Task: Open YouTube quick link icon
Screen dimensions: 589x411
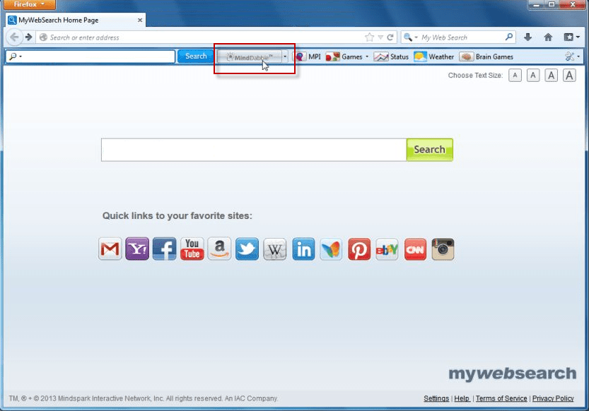Action: [192, 249]
